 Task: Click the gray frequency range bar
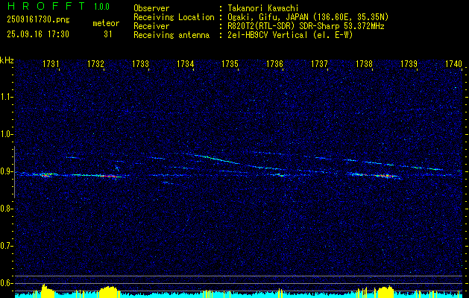tap(14, 172)
